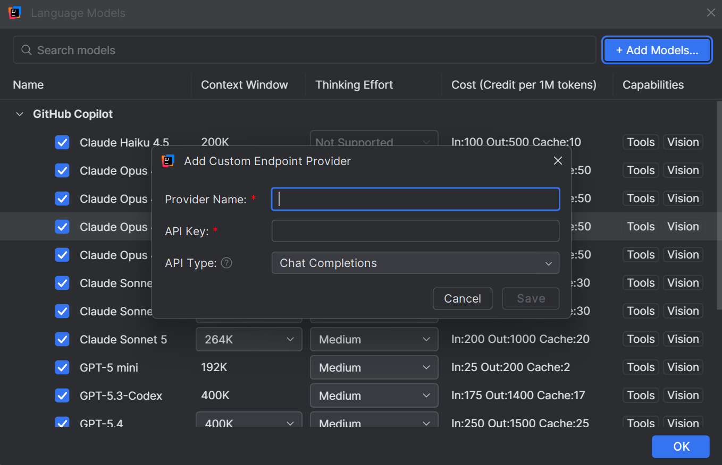This screenshot has width=722, height=465.
Task: Click the Vision tag for Claude Sonnet 5
Action: point(683,339)
